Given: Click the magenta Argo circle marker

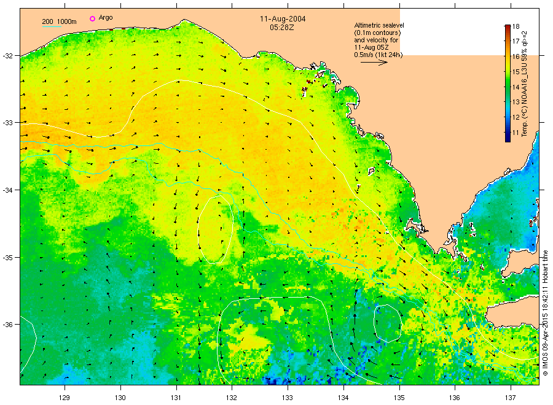Looking at the screenshot, I should [x=92, y=18].
